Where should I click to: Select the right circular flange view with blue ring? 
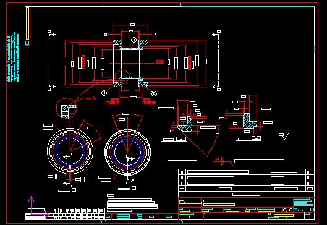tap(127, 152)
